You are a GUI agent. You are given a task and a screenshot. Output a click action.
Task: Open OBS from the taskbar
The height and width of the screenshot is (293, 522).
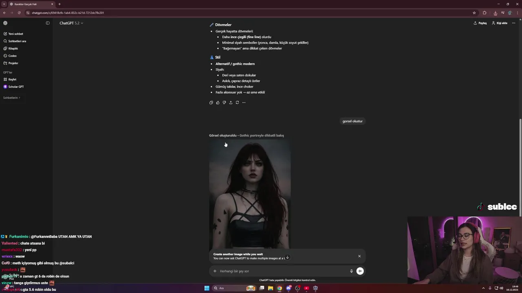click(x=298, y=288)
